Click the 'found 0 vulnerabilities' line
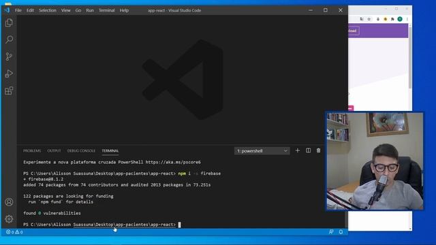Image resolution: width=436 pixels, height=245 pixels. click(x=52, y=213)
